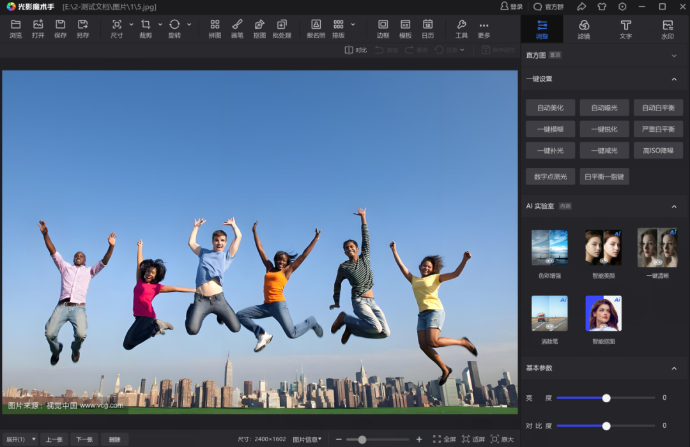Click the 亮度 (Brightness) slider handle
The height and width of the screenshot is (447, 690).
(x=606, y=398)
